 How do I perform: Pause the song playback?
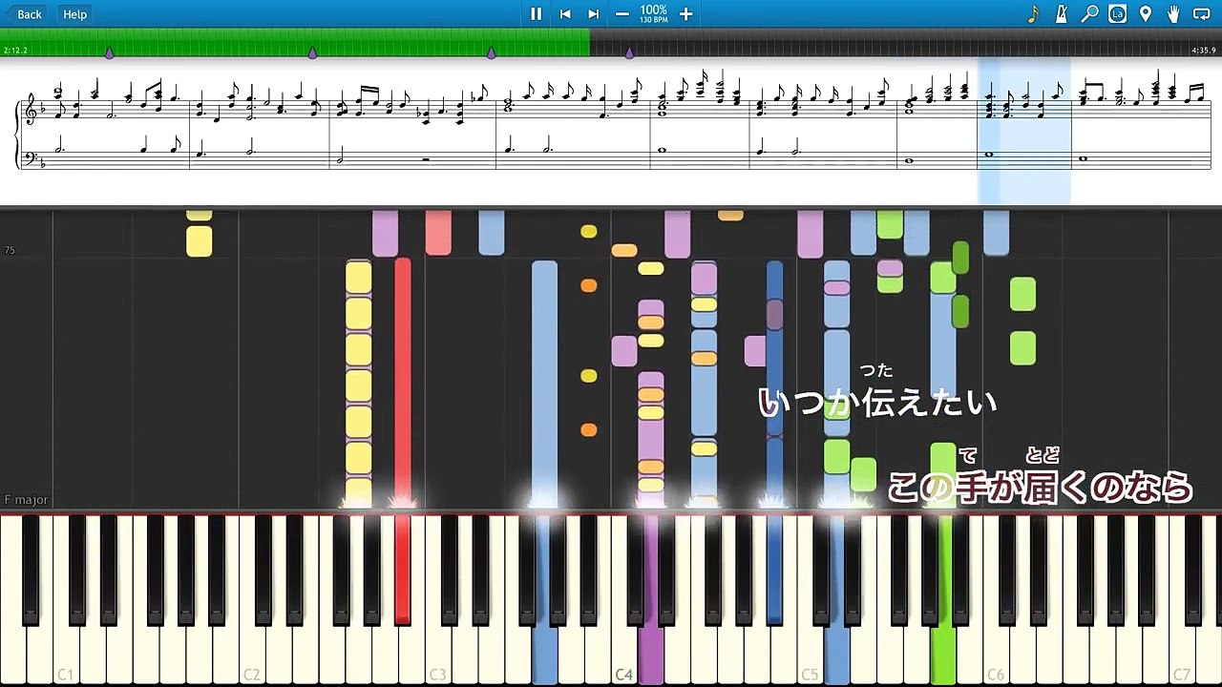[536, 13]
